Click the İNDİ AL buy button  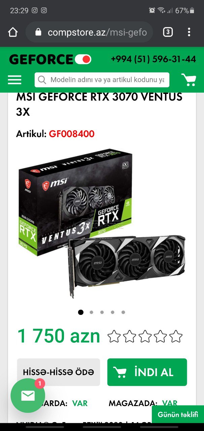point(147,372)
